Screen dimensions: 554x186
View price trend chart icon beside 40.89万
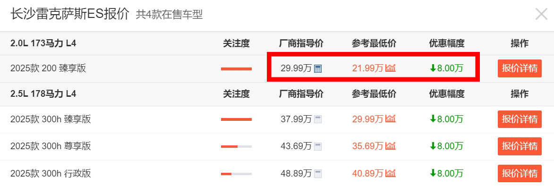pyautogui.click(x=391, y=173)
